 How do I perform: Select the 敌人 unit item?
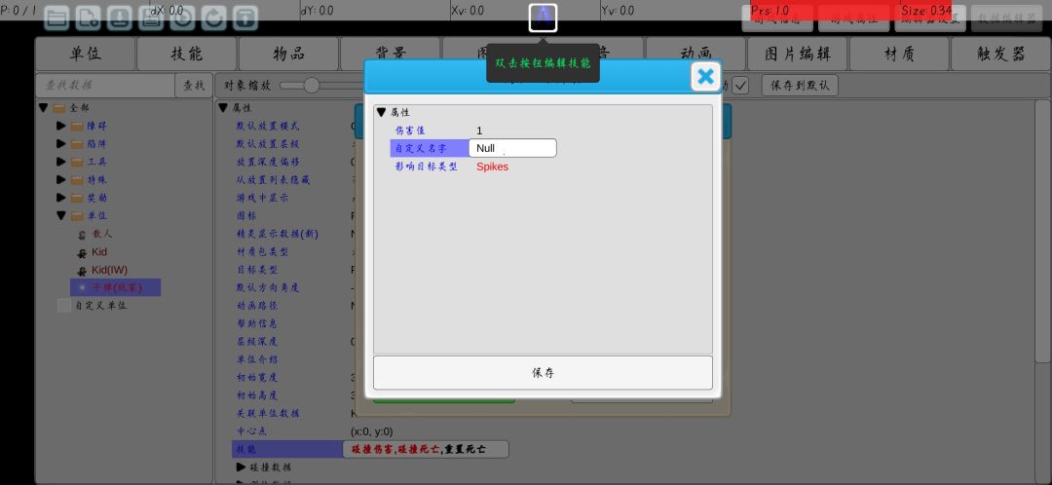click(x=95, y=234)
